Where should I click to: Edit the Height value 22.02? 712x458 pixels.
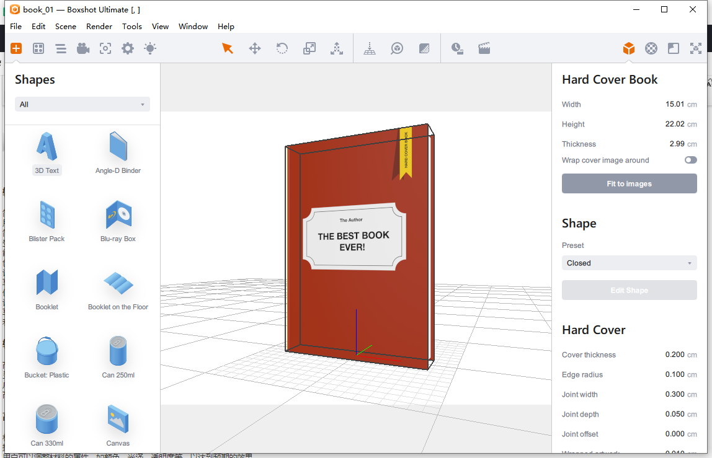675,125
